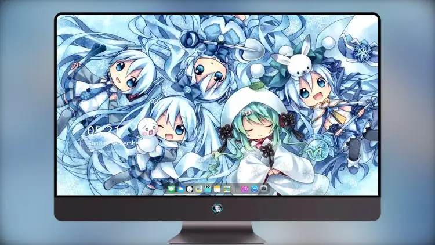Open the green Messages app in dock
The width and height of the screenshot is (435, 245).
click(172, 189)
